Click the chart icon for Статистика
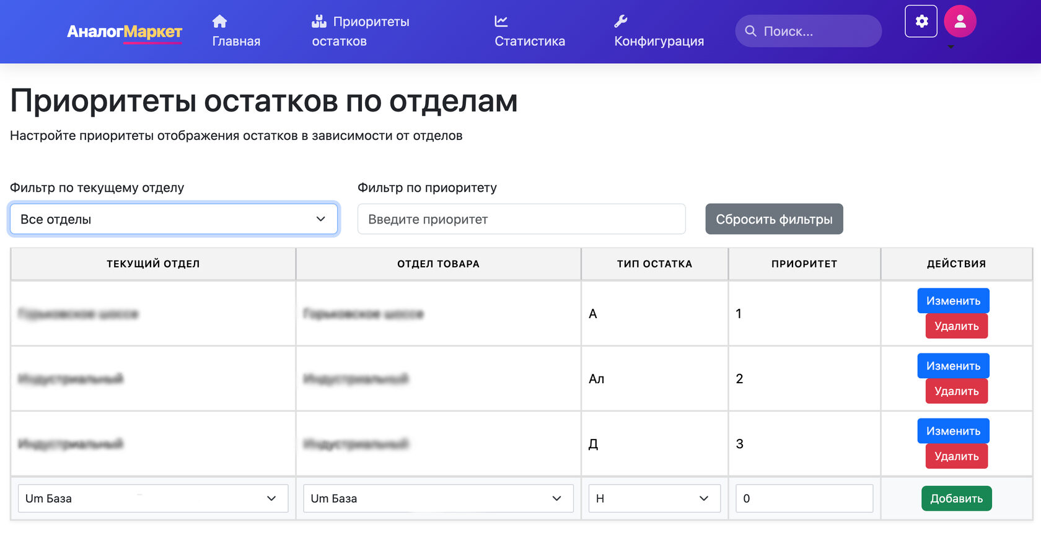 coord(501,22)
